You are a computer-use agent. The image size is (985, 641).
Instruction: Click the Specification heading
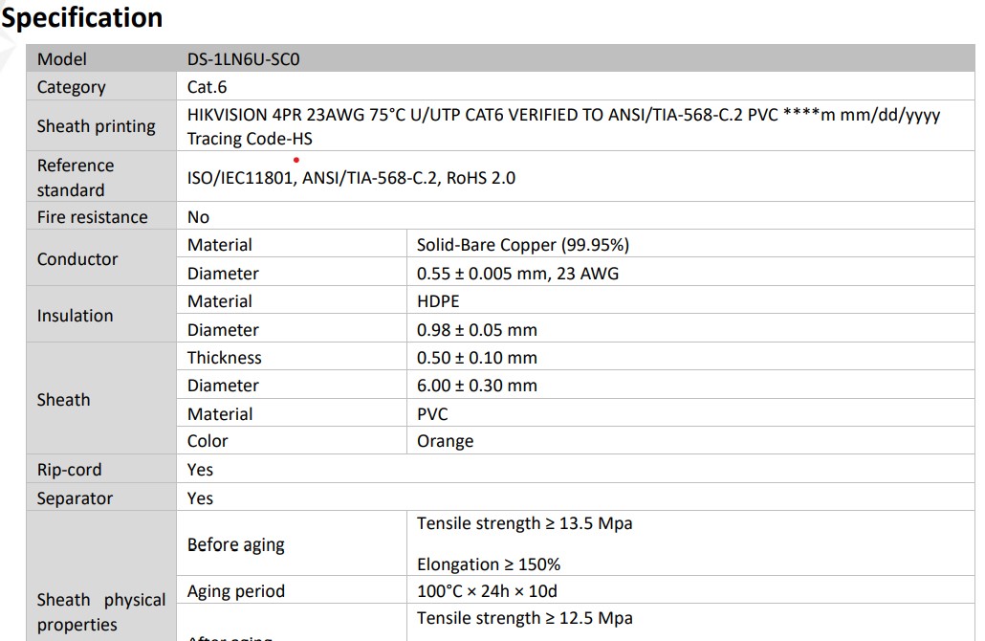[82, 17]
